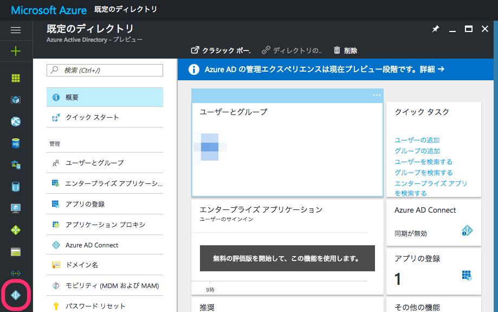
Task: Open the アプリの登録 count tile
Action: point(434,272)
